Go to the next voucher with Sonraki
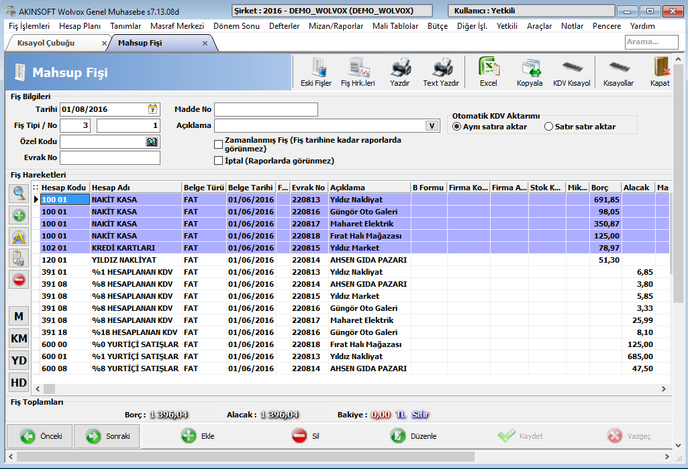The width and height of the screenshot is (688, 469). (107, 436)
